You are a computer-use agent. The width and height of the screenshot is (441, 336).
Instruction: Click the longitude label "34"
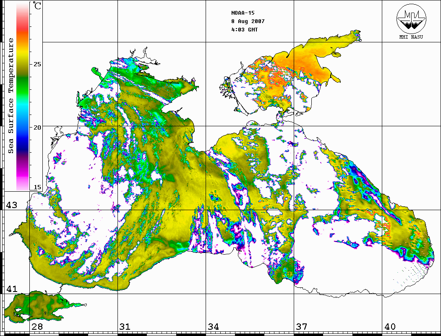(x=213, y=326)
